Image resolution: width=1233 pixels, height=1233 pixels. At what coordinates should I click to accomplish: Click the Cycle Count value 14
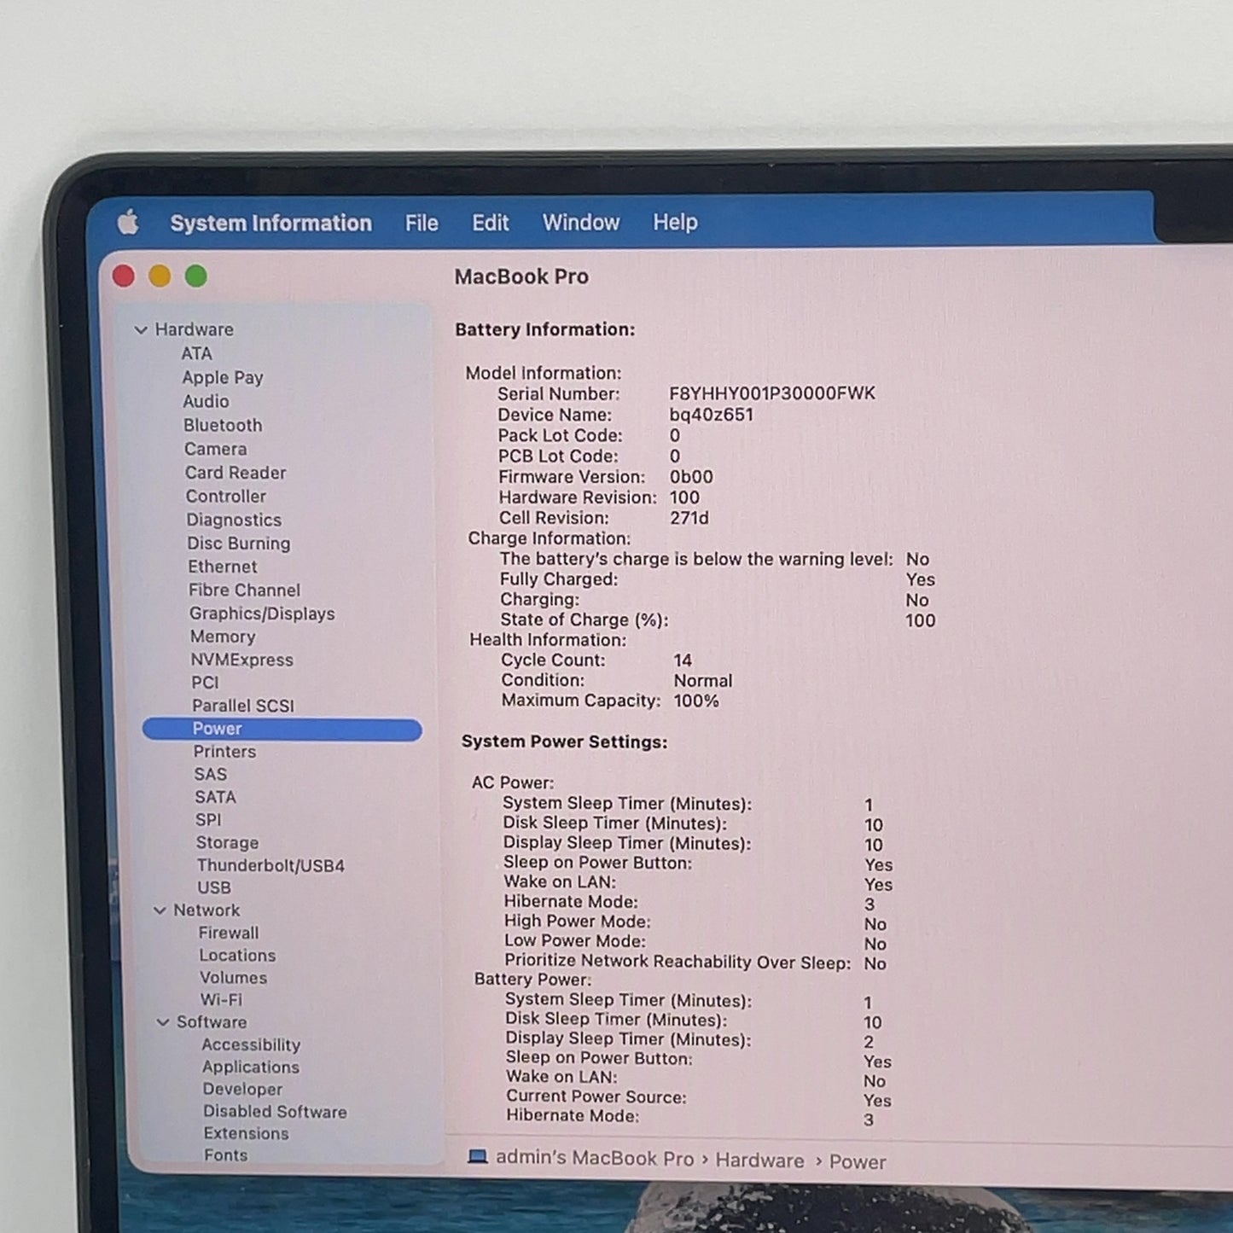(x=683, y=660)
